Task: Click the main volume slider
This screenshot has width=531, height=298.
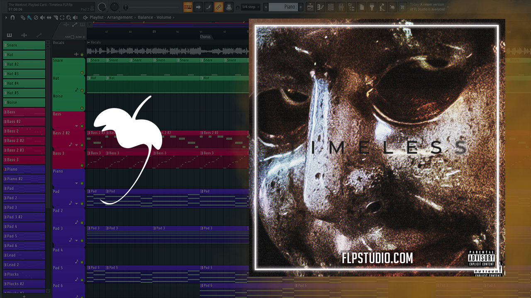Action: 126,7
